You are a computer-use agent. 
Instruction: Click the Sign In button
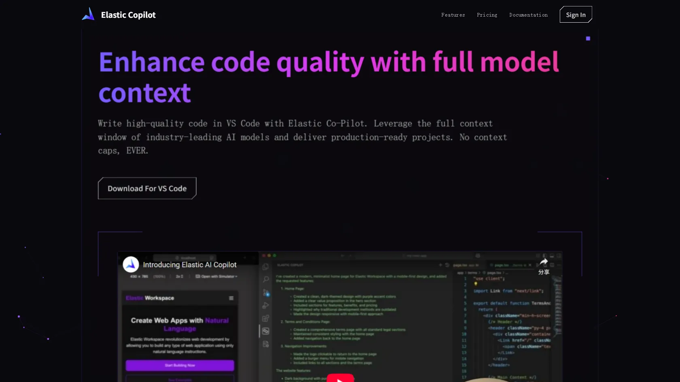(x=576, y=15)
